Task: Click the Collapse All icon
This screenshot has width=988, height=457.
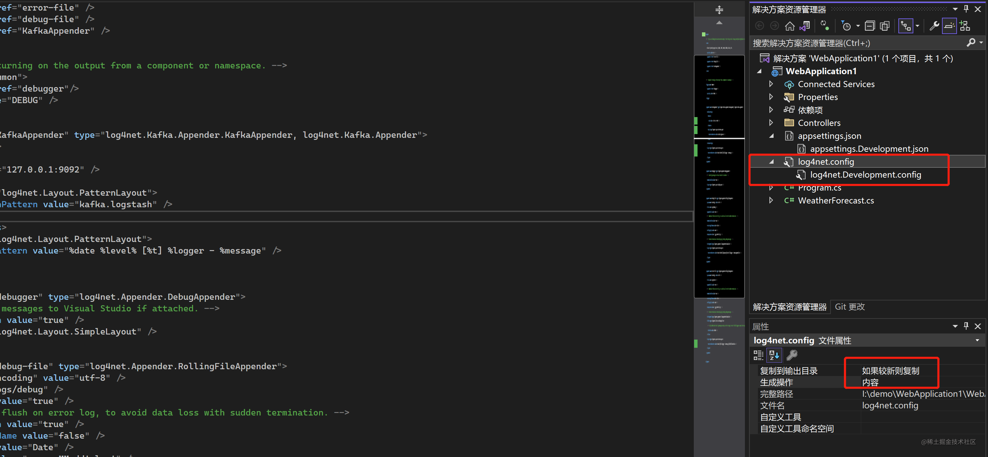Action: click(x=869, y=26)
